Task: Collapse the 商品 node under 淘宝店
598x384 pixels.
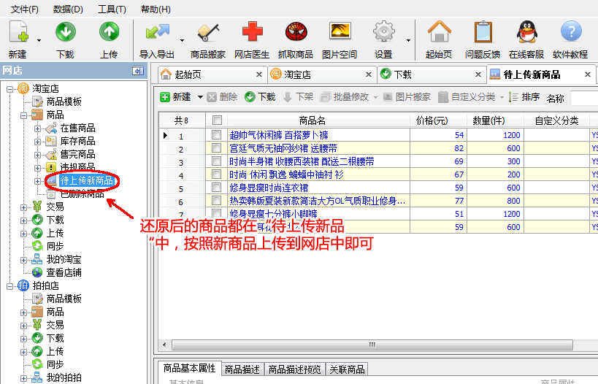Action: click(23, 115)
